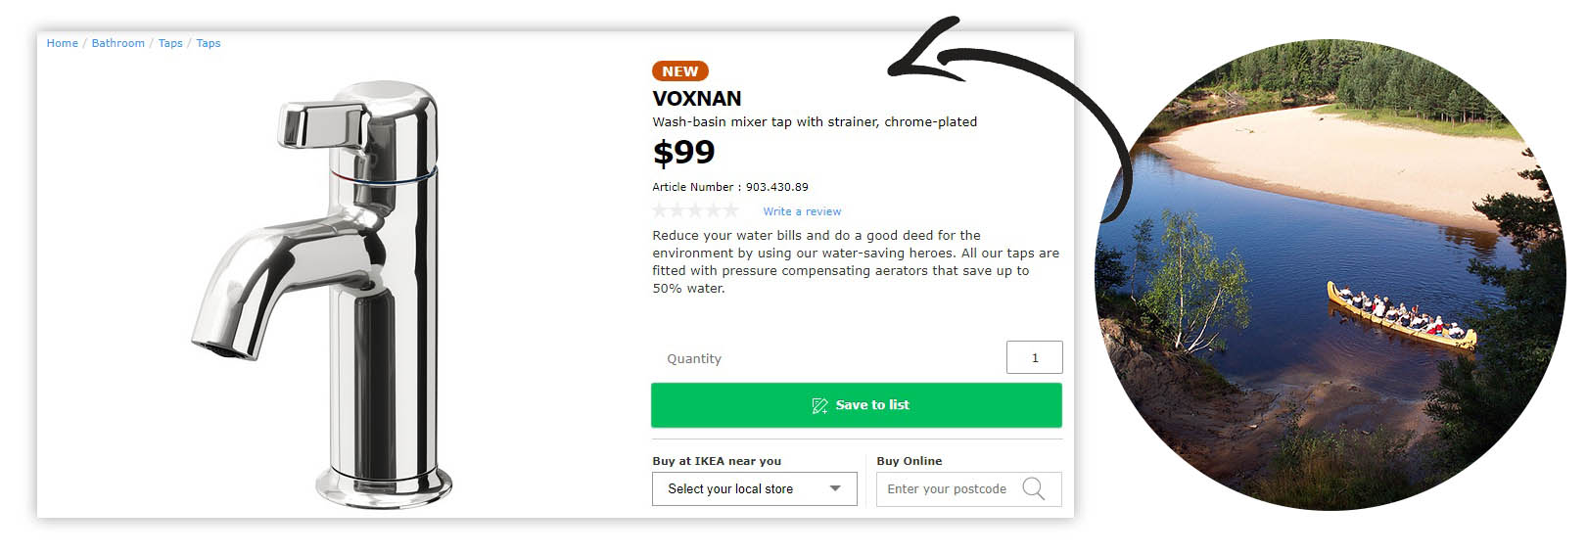
Task: Click the magnifier icon in the postcode field
Action: 1033,488
